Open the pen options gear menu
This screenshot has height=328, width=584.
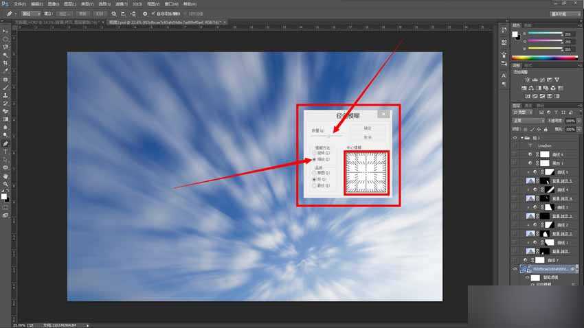(145, 14)
